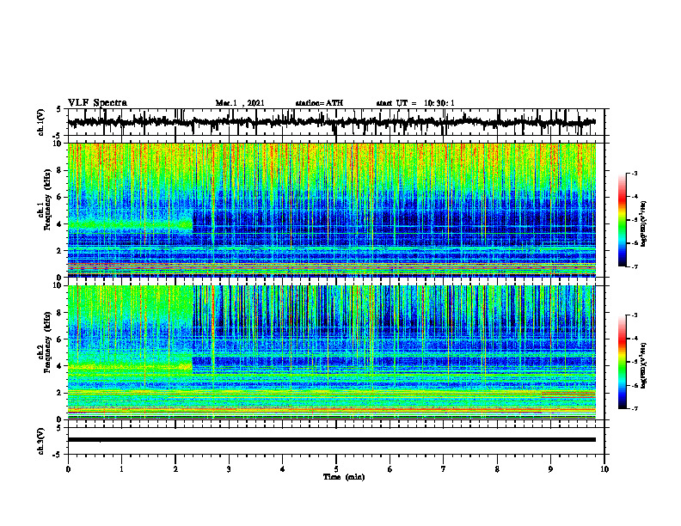Click the "4" kHz tick of ch.2 spectrogram
Viewport: 681px width, 526px height.
[x=59, y=366]
